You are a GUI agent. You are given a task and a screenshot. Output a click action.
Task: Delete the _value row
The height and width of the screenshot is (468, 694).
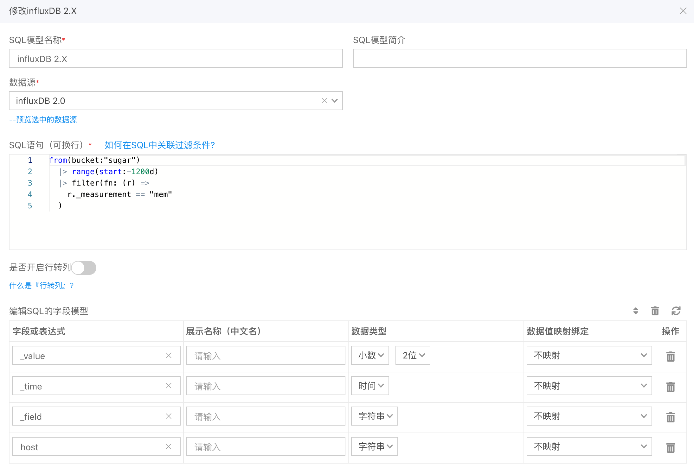(671, 357)
